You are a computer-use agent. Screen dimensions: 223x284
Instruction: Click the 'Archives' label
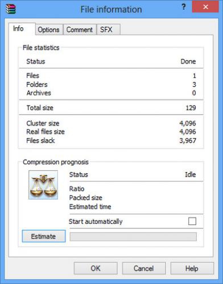[39, 93]
